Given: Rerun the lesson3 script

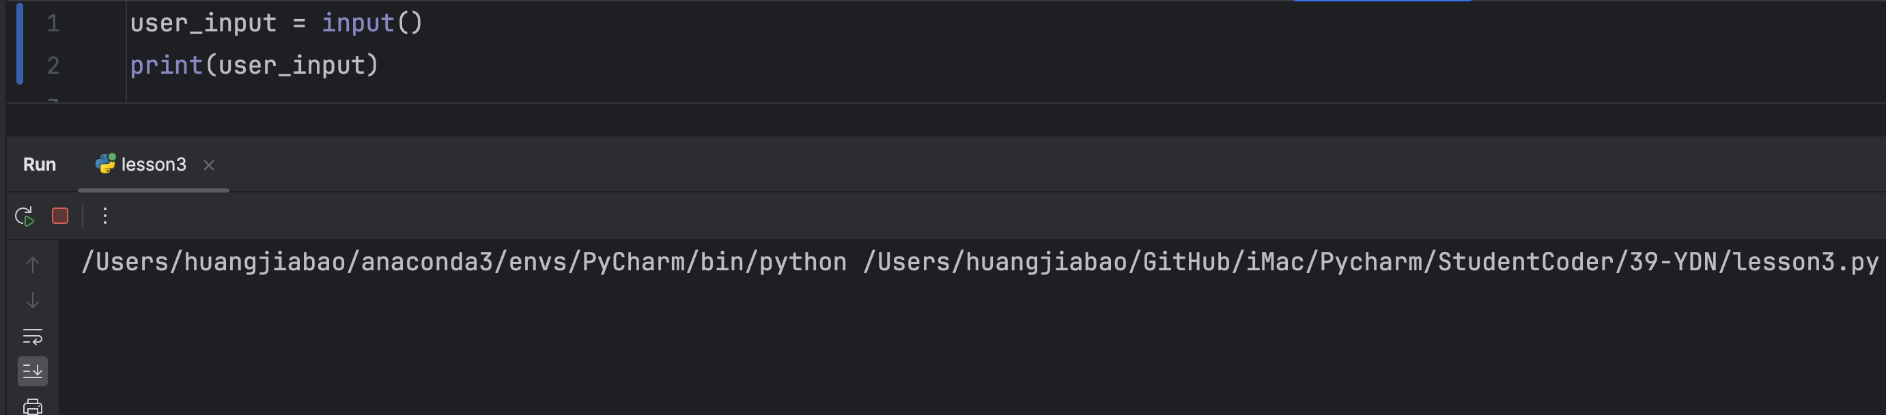Looking at the screenshot, I should [24, 216].
